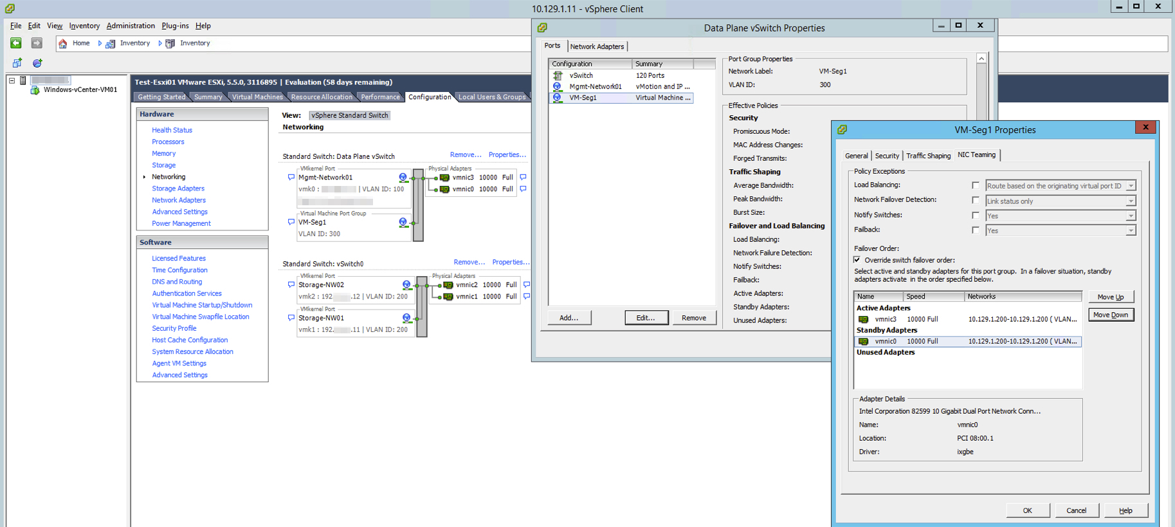Click the green Back navigation arrow
Viewport: 1175px width, 527px height.
click(16, 43)
